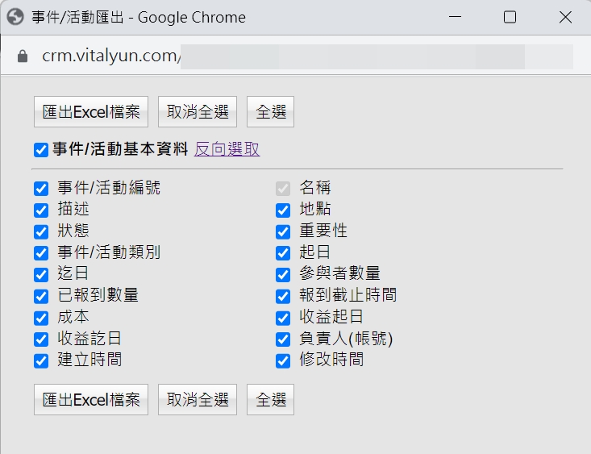The width and height of the screenshot is (591, 454).
Task: Uncheck the 收益起日 checkbox
Action: 283,318
